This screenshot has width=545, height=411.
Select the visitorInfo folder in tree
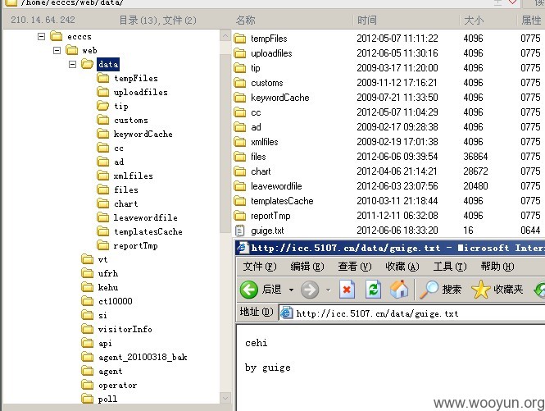[x=125, y=329]
